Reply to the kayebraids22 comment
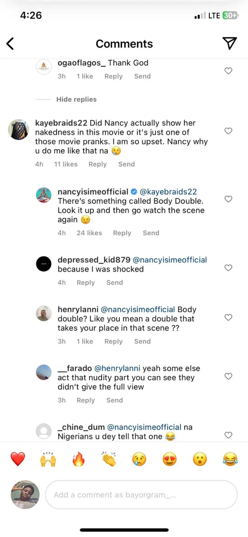 [98, 164]
